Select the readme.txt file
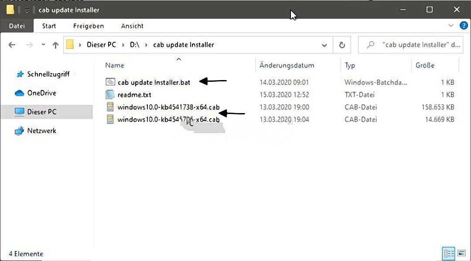471x261 pixels. [x=134, y=95]
